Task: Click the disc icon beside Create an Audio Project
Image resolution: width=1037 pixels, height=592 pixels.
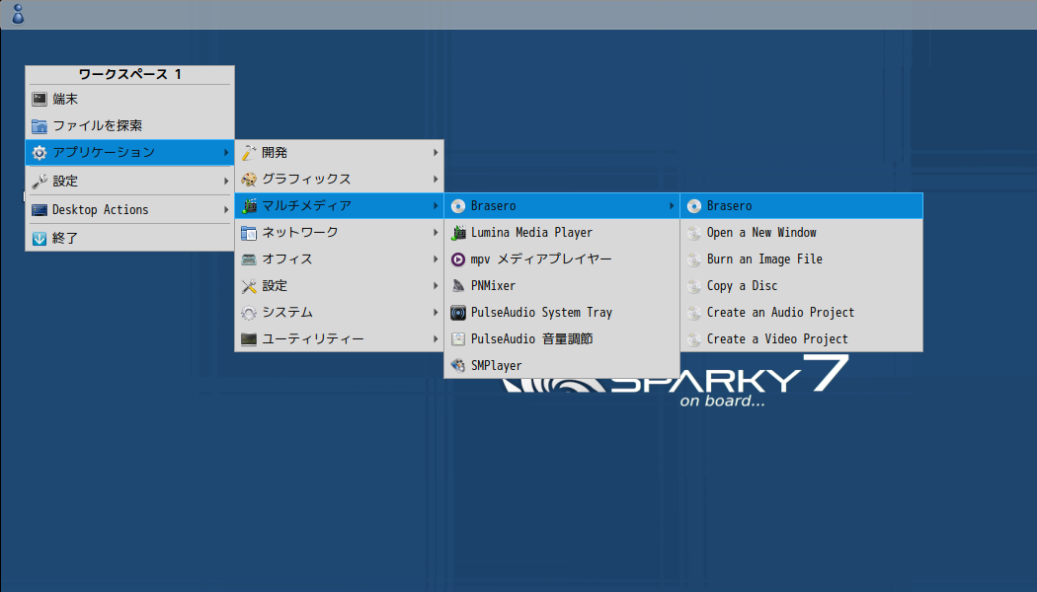Action: tap(693, 313)
